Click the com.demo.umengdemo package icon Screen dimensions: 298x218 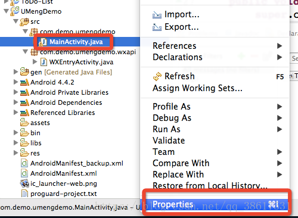pyautogui.click(x=34, y=32)
